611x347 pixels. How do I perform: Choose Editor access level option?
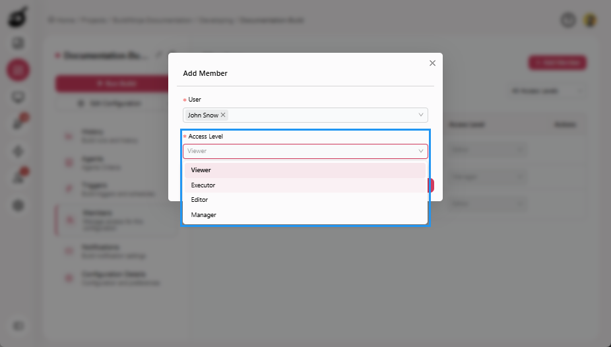pyautogui.click(x=305, y=200)
